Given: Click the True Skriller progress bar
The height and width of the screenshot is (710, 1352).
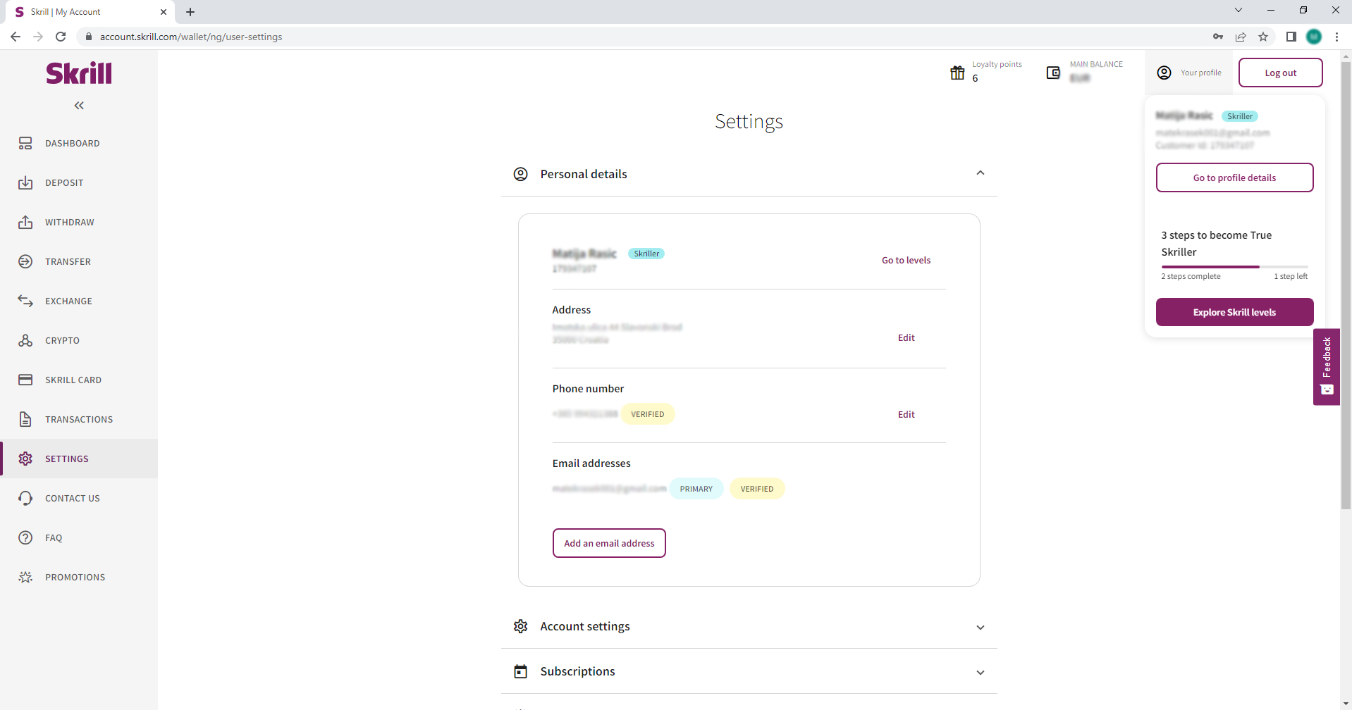Looking at the screenshot, I should click(x=1234, y=266).
